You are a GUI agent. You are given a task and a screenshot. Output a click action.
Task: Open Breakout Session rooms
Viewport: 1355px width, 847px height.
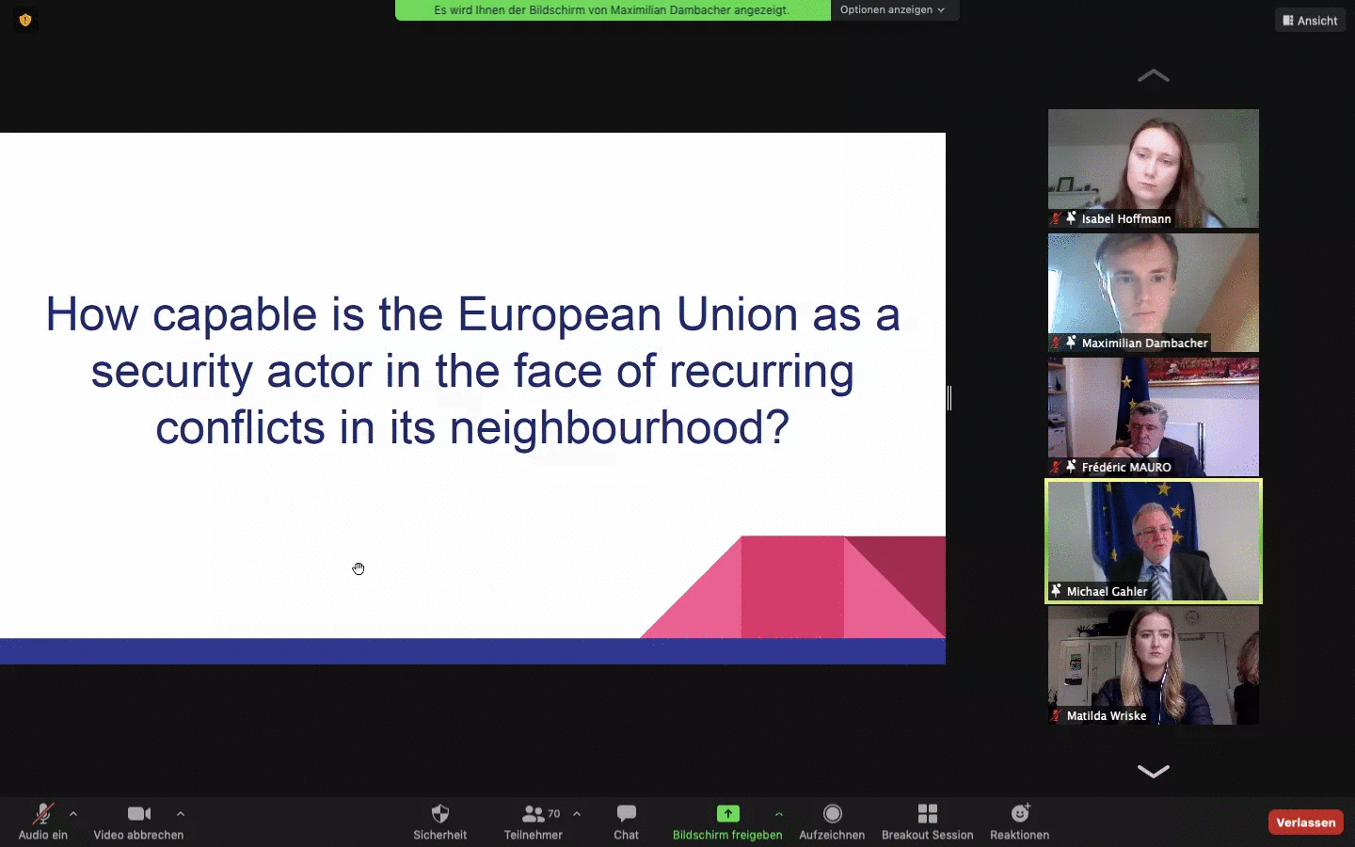(x=927, y=814)
